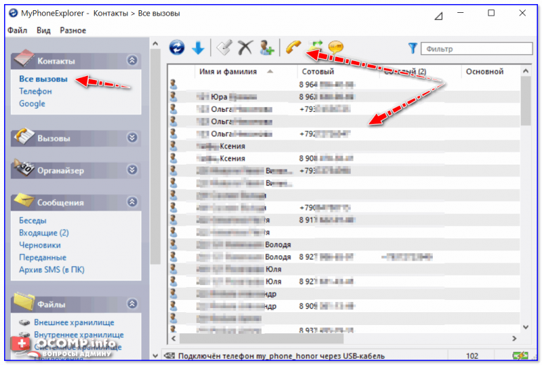Click the Вызовы phone panel icon
This screenshot has width=542, height=365.
pyautogui.click(x=24, y=136)
